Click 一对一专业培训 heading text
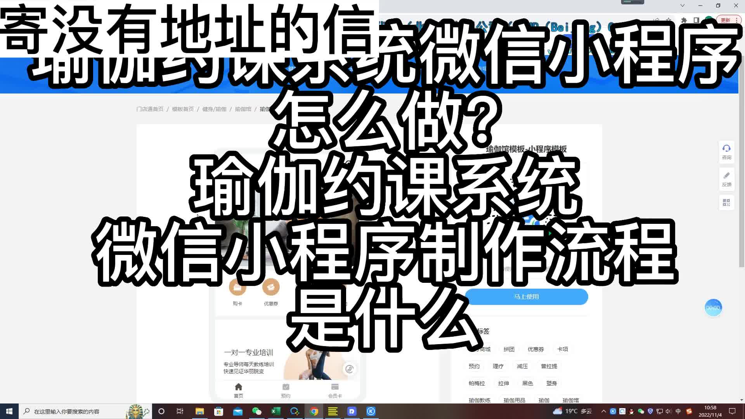The height and width of the screenshot is (419, 745). (248, 352)
